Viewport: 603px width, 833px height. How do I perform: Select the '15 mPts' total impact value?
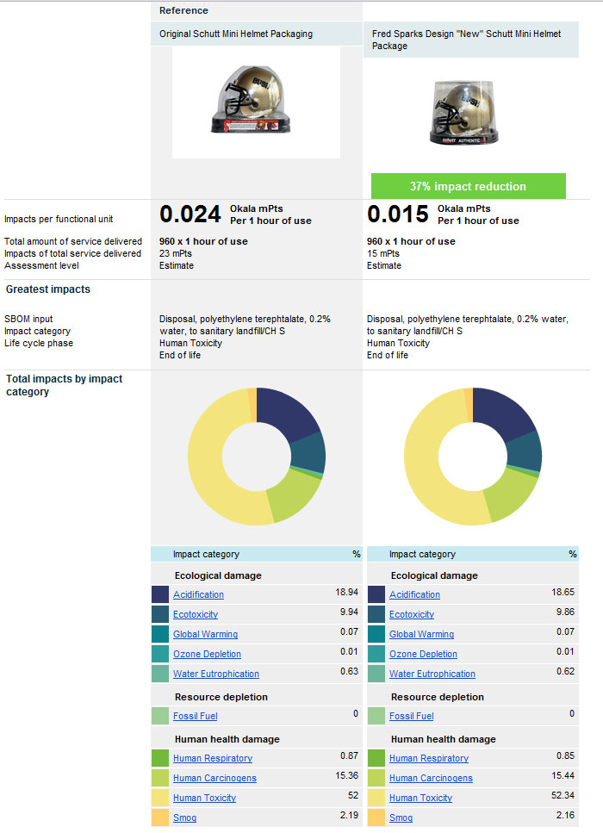383,253
